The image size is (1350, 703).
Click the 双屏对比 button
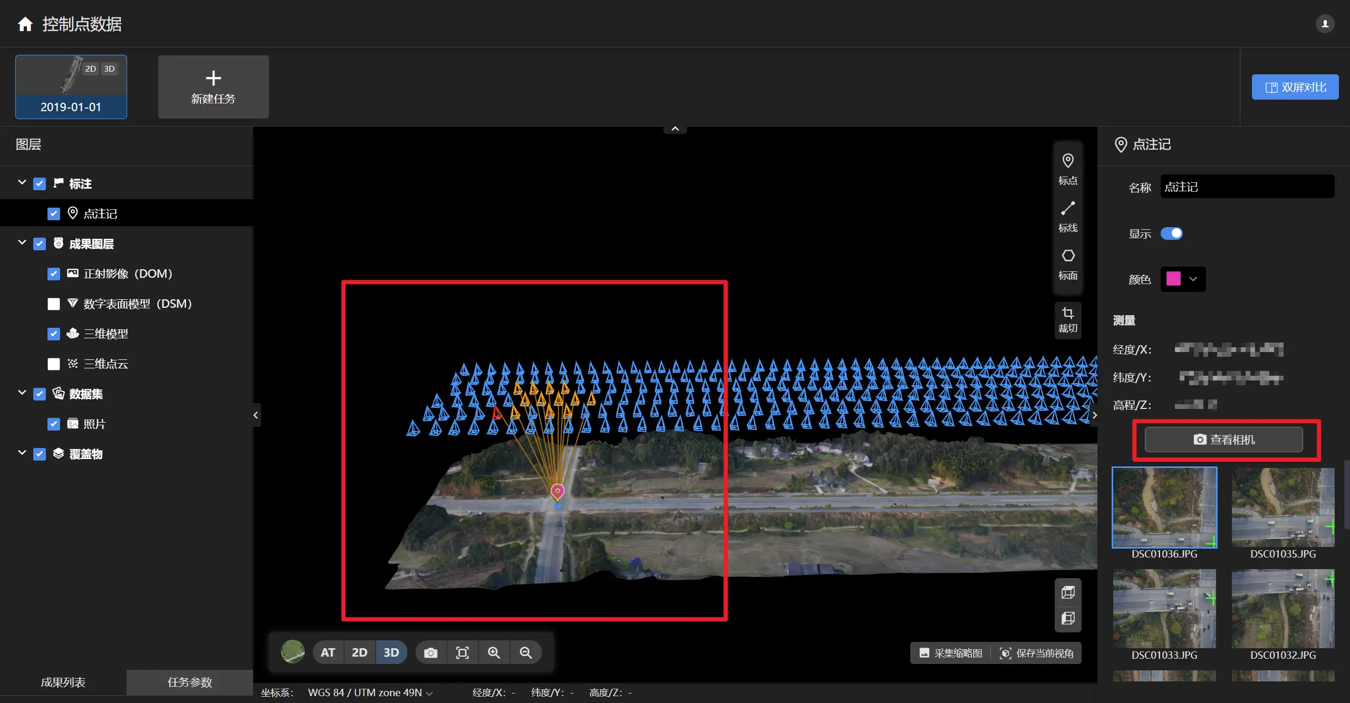click(1295, 87)
